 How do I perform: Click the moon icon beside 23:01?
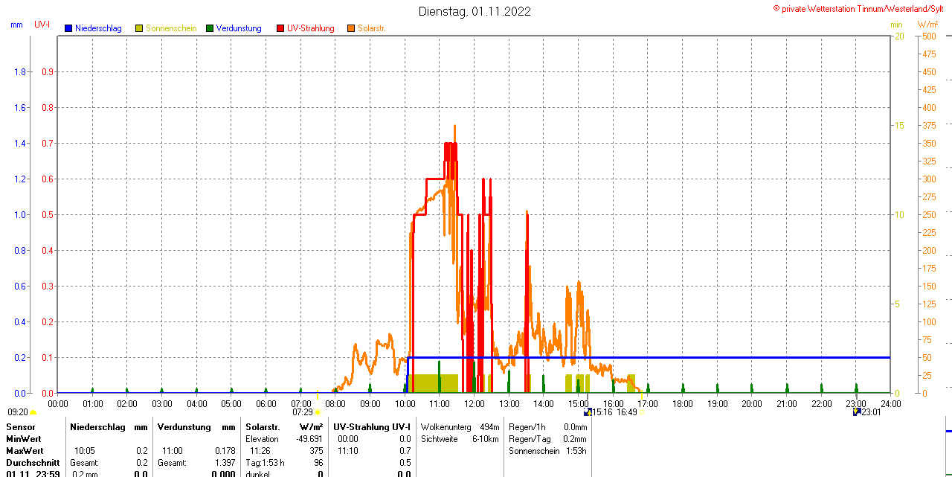(857, 412)
